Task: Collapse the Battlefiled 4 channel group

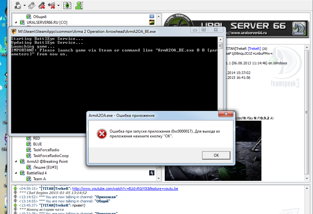Action: point(16,173)
